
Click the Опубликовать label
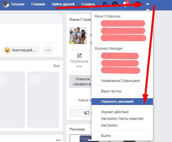(x=79, y=64)
